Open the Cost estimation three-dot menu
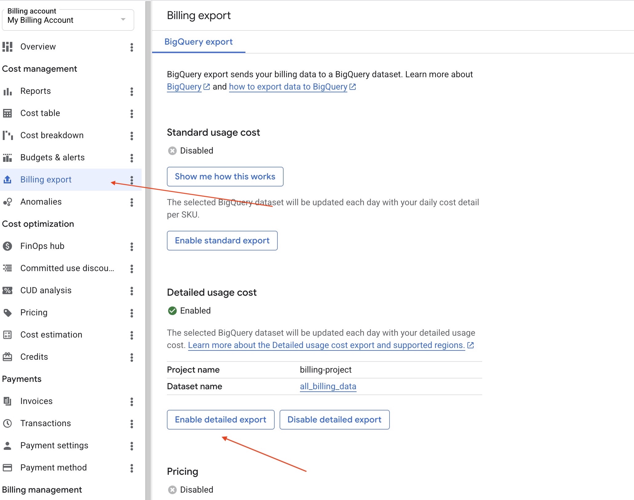 pos(132,335)
